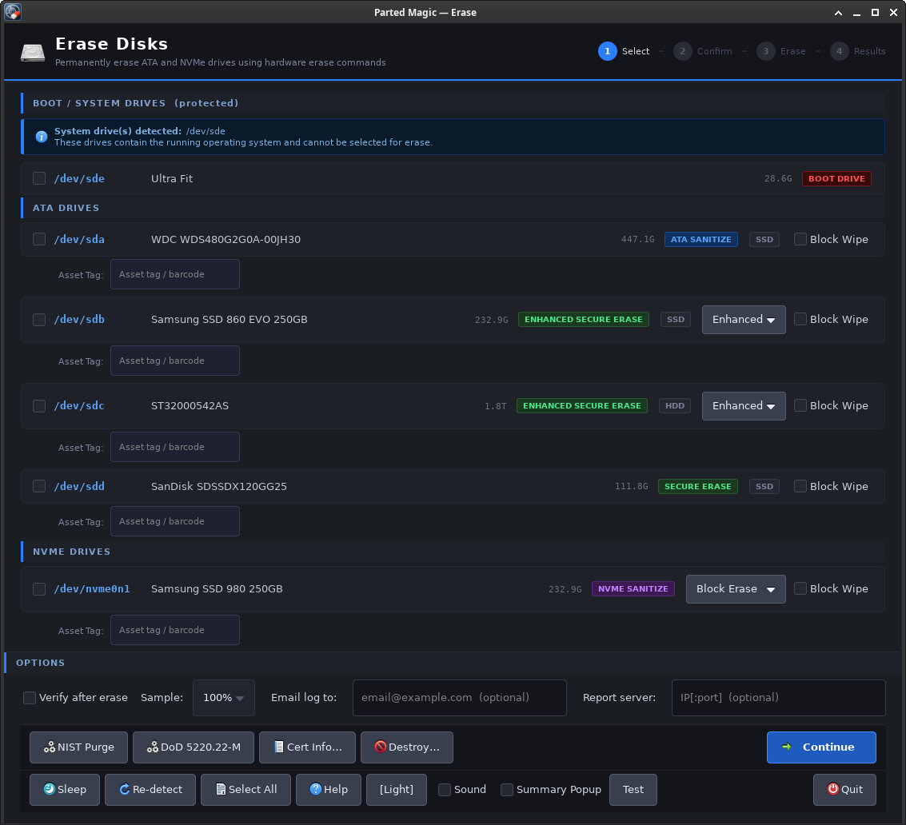Click the Sleep moon icon
The width and height of the screenshot is (906, 825).
50,789
